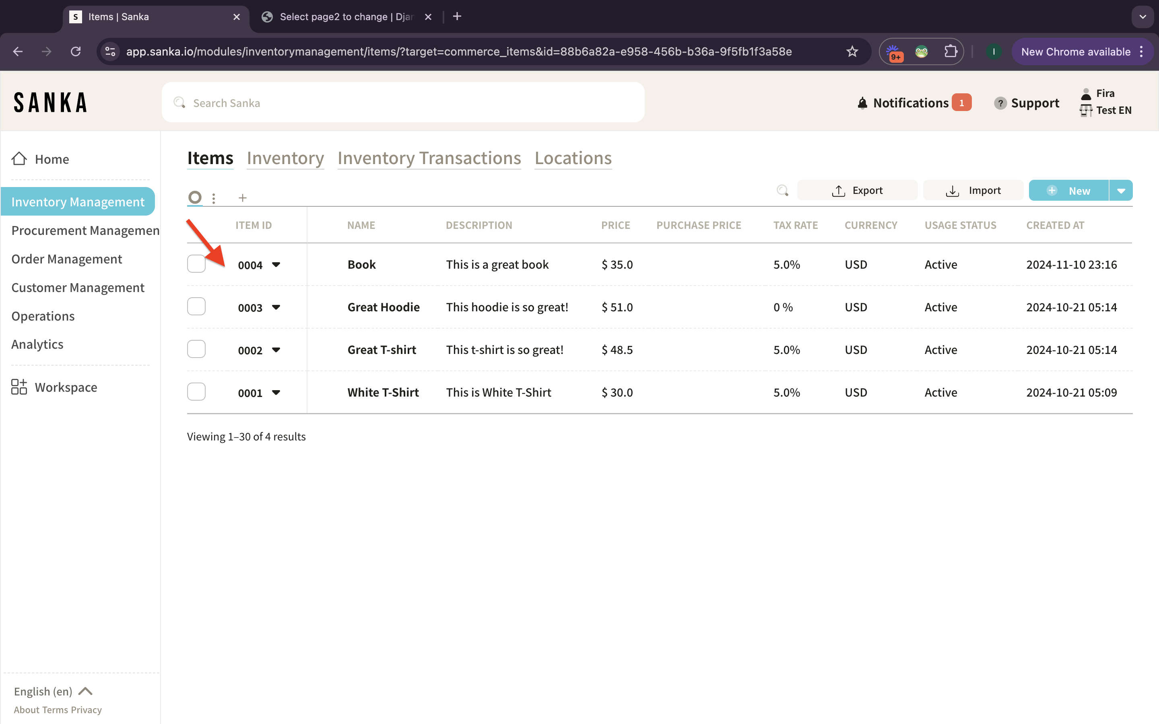Expand dropdown arrow beside item 0004

(276, 264)
